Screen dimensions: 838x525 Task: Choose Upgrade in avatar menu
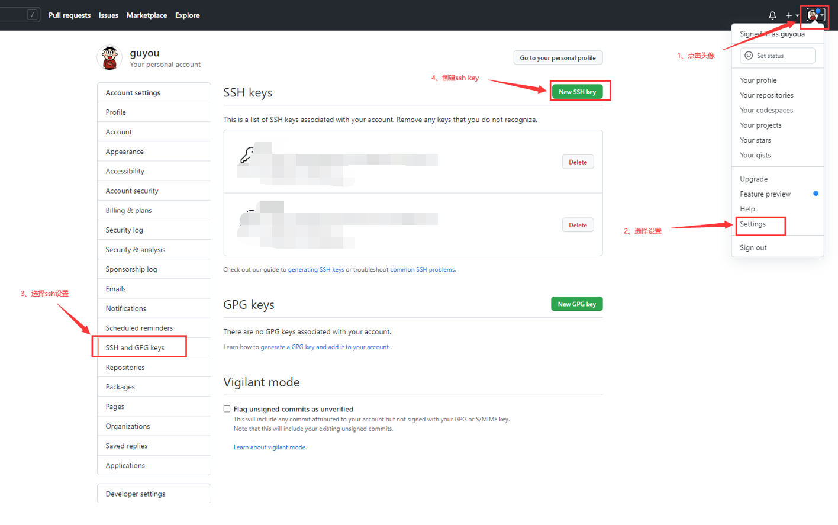(x=778, y=179)
